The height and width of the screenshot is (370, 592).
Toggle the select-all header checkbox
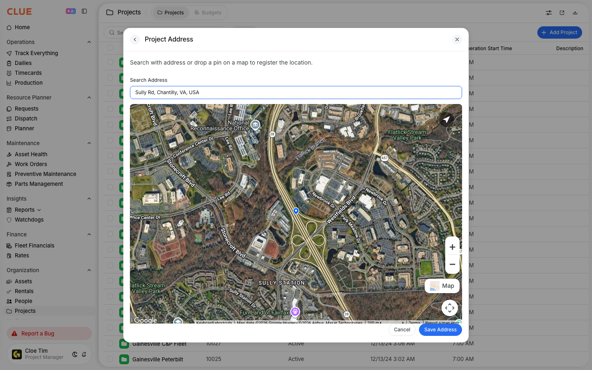coord(110,48)
